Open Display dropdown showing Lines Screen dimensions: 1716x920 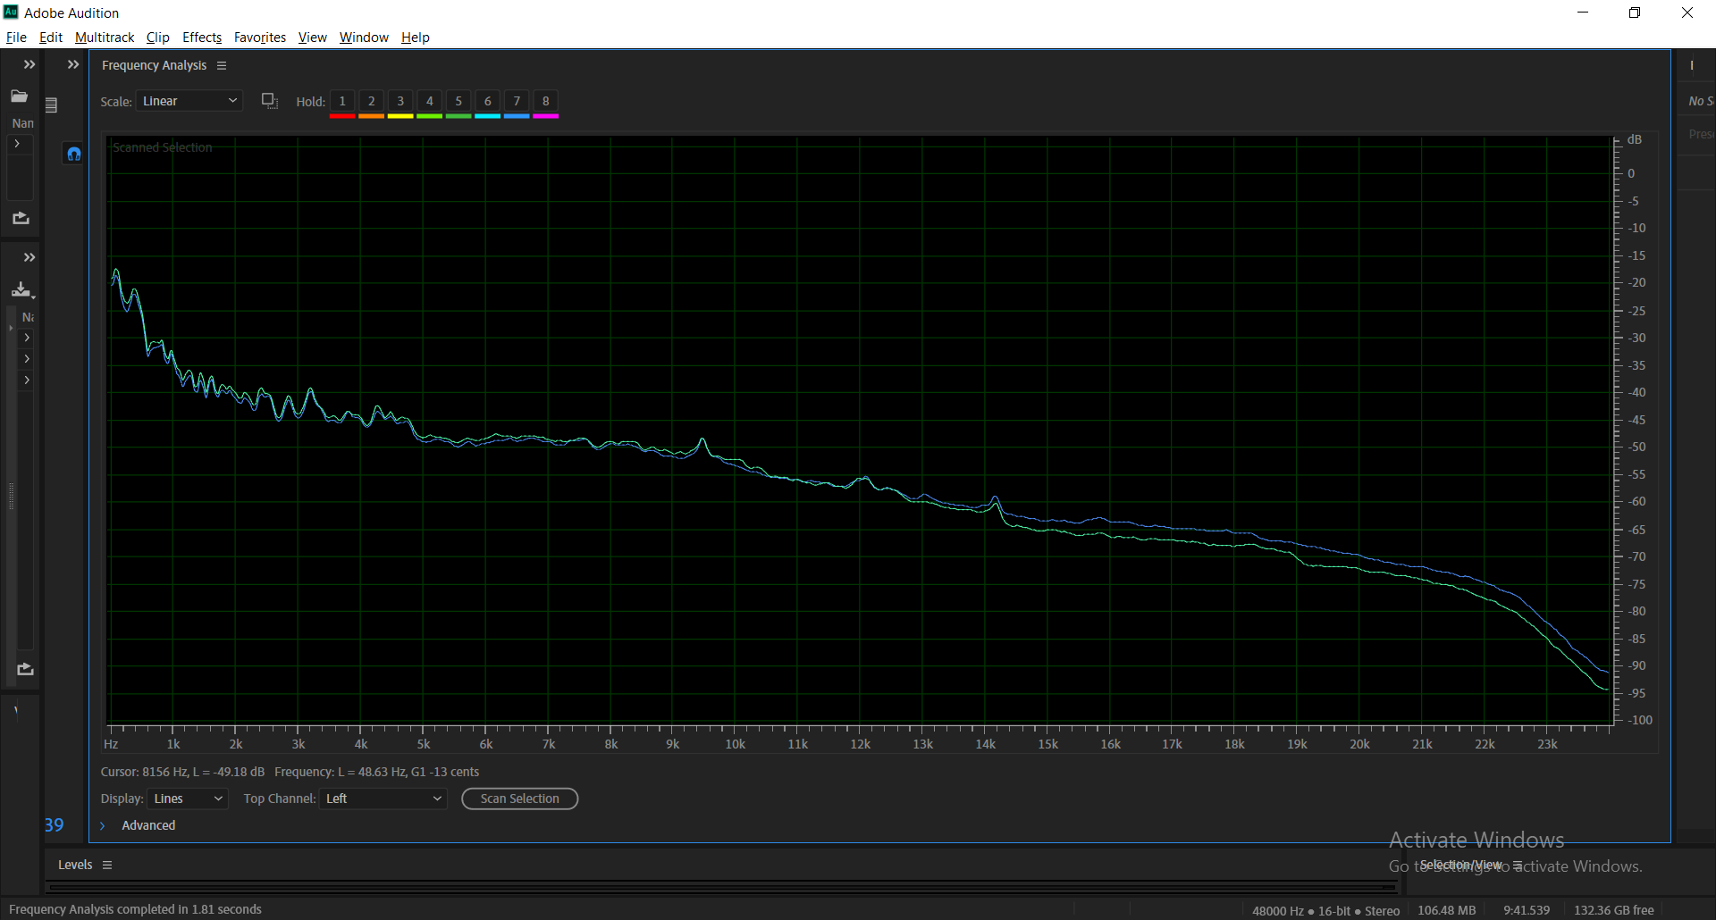point(188,799)
